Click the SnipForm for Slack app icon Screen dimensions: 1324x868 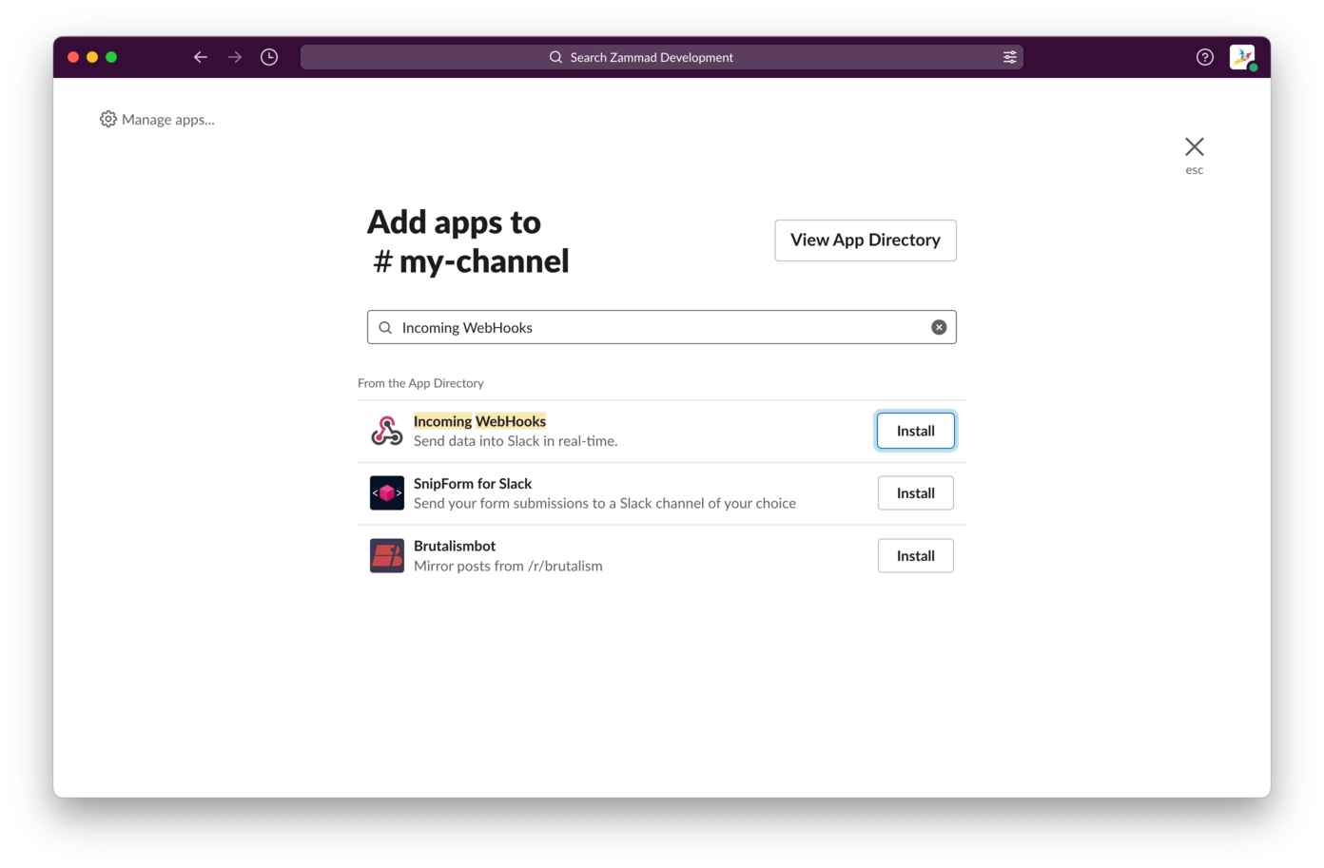click(387, 493)
